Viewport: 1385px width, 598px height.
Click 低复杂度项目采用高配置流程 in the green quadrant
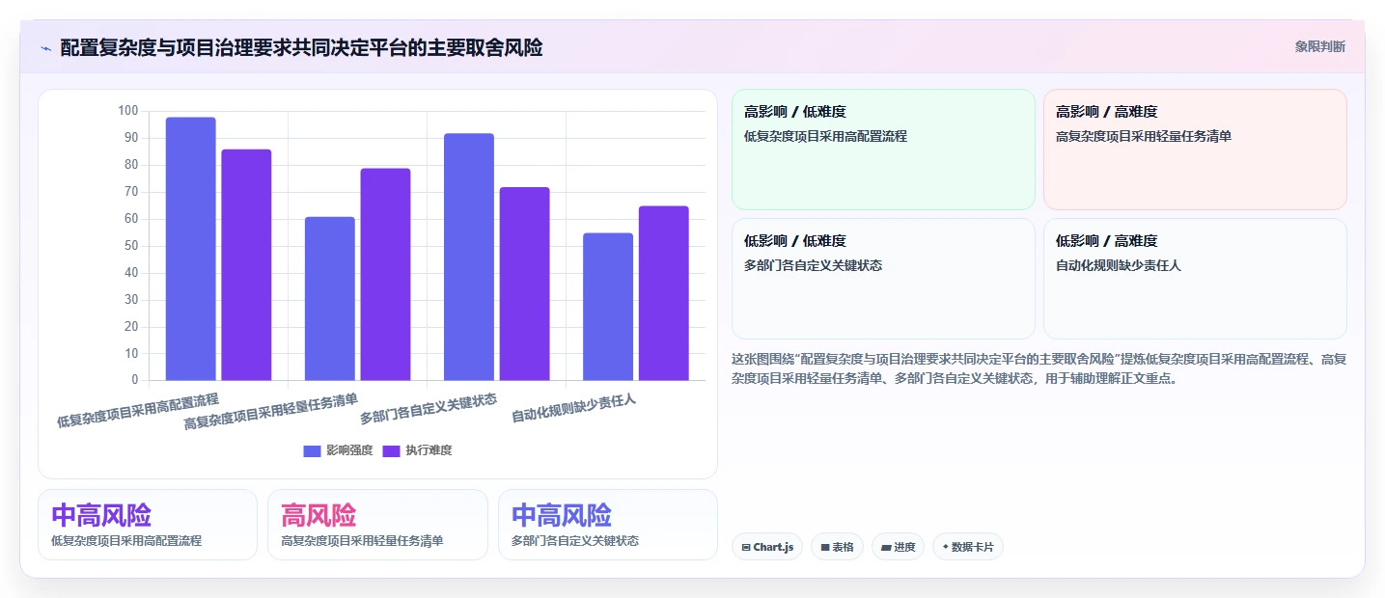(825, 136)
